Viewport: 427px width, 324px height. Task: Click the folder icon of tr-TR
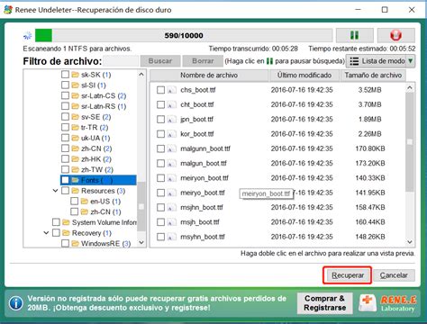pos(76,127)
